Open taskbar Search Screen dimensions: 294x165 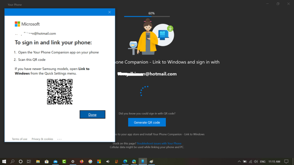click(x=12, y=162)
